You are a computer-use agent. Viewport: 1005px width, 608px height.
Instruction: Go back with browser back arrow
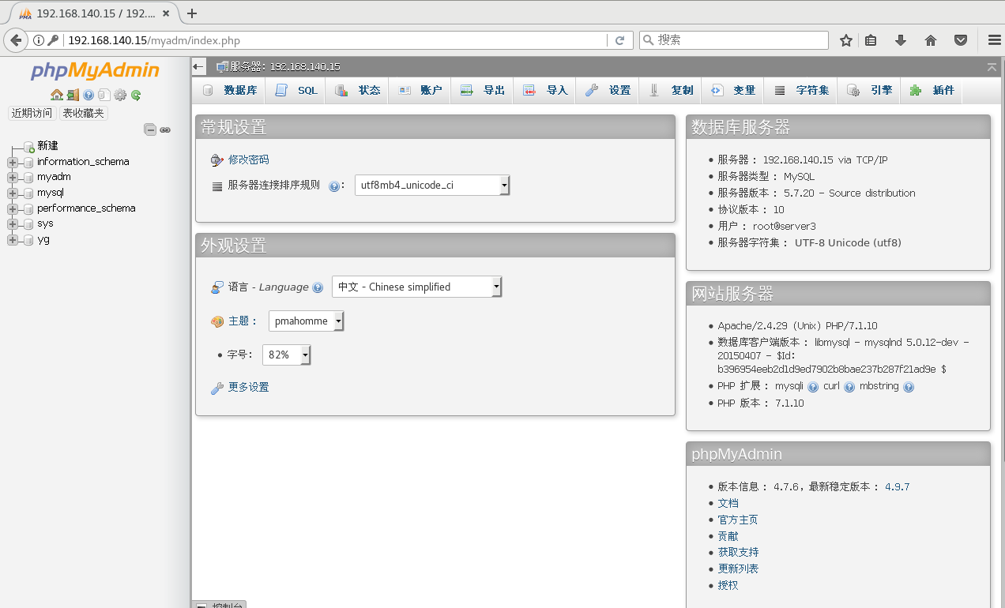pos(16,40)
